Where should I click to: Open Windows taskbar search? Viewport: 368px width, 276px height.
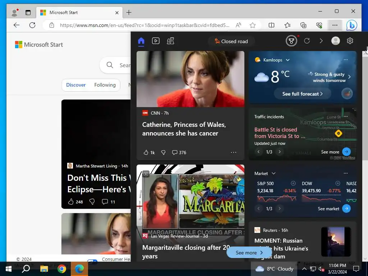(x=26, y=269)
